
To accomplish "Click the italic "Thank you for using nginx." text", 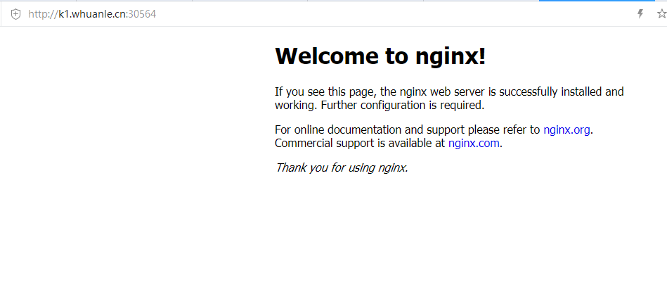I will [x=342, y=167].
